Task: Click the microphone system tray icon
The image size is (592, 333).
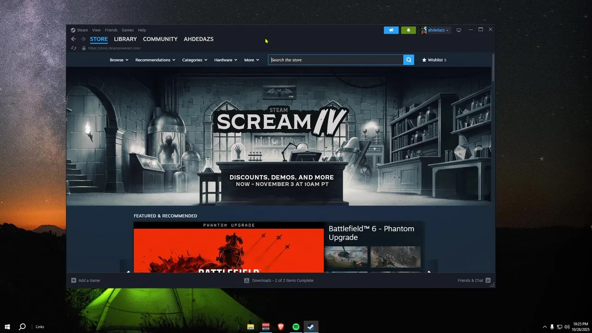Action: tap(552, 327)
